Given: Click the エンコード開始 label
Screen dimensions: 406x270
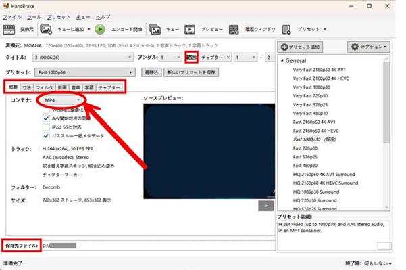Looking at the screenshot, I should click(127, 29).
